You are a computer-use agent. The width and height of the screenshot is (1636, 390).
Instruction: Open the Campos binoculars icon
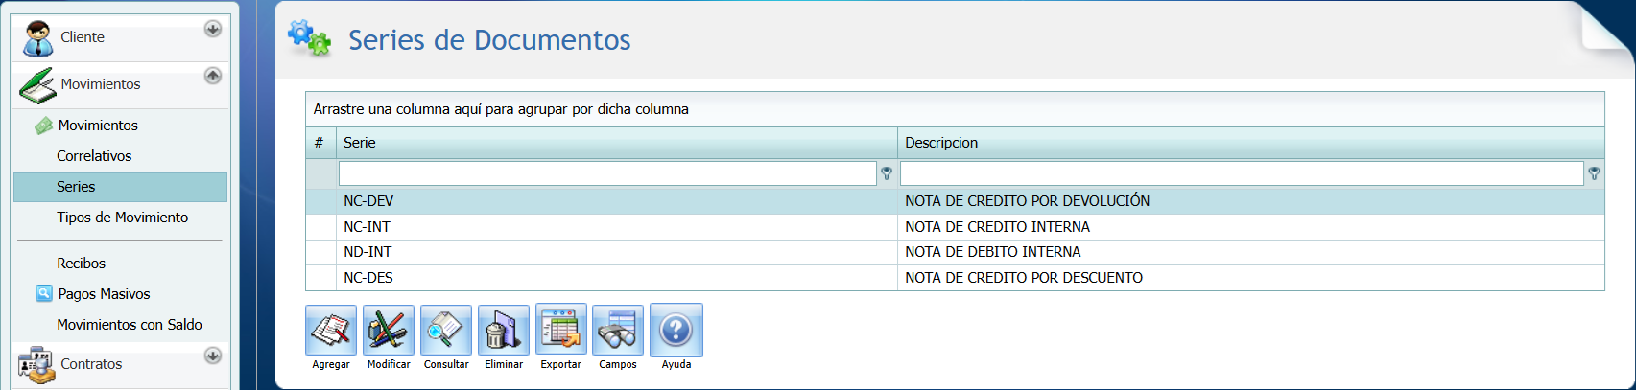point(618,330)
